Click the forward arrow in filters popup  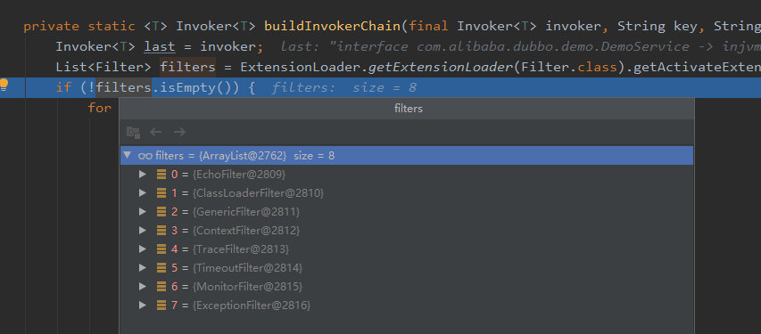pyautogui.click(x=179, y=132)
